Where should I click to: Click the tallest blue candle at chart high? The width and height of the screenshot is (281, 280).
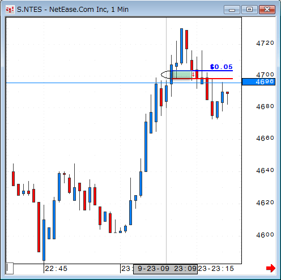pos(181,46)
